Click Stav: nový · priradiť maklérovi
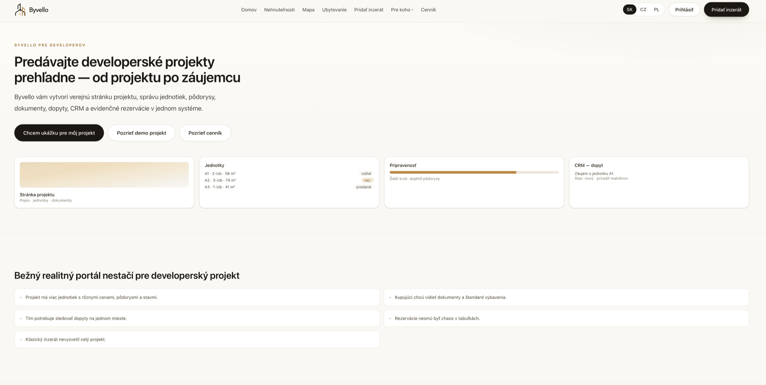This screenshot has width=766, height=385. pos(601,178)
